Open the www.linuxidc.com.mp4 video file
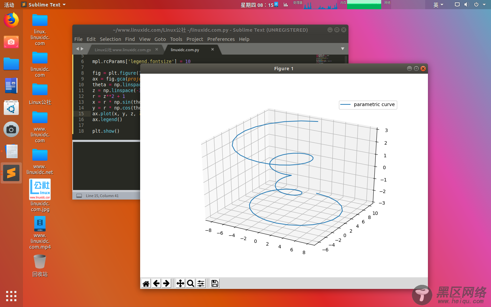The height and width of the screenshot is (307, 491). 40,233
